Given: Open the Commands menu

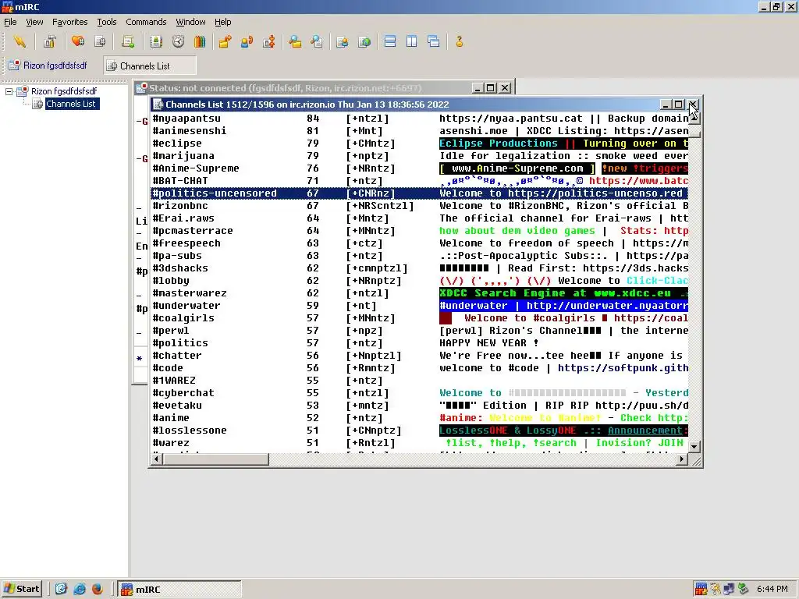Looking at the screenshot, I should pyautogui.click(x=146, y=22).
